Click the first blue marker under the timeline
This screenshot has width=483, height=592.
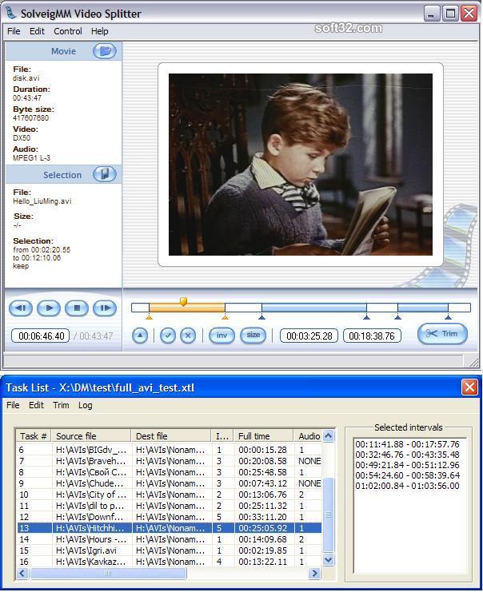(262, 317)
